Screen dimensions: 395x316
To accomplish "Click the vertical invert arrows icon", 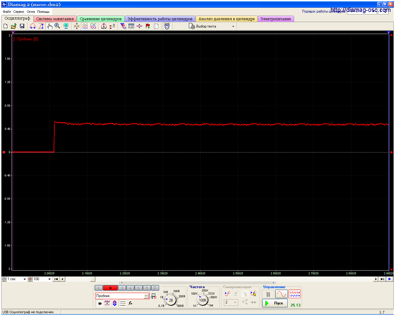I will pyautogui.click(x=115, y=303).
